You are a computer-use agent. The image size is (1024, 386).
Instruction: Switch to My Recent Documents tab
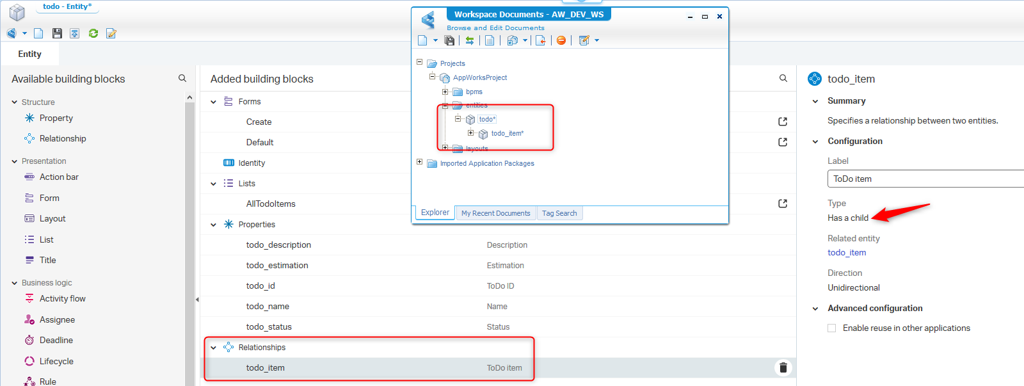[x=495, y=213]
